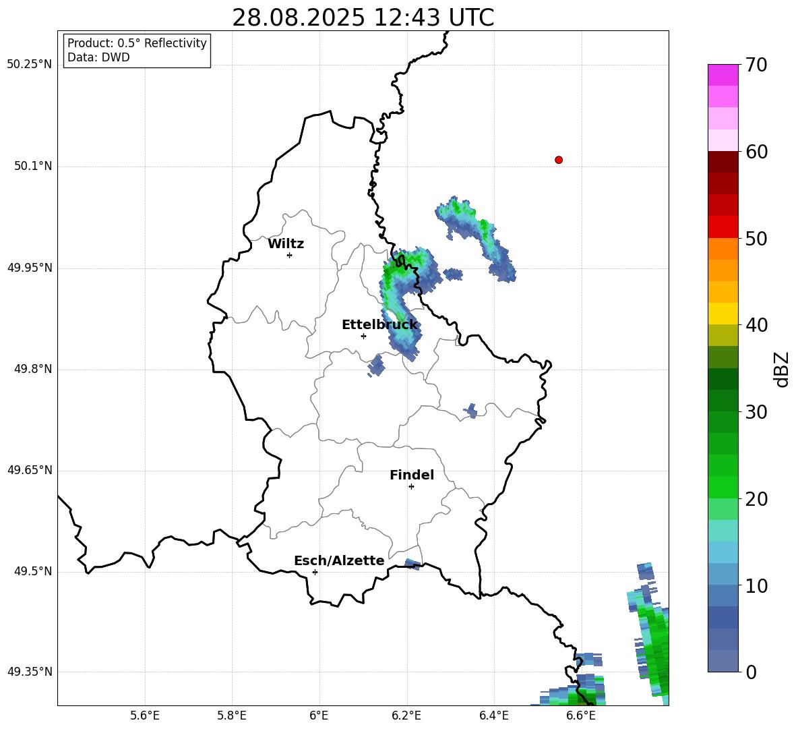Image resolution: width=798 pixels, height=729 pixels.
Task: Click the yellow colorbar segment above 40
Action: 723,314
